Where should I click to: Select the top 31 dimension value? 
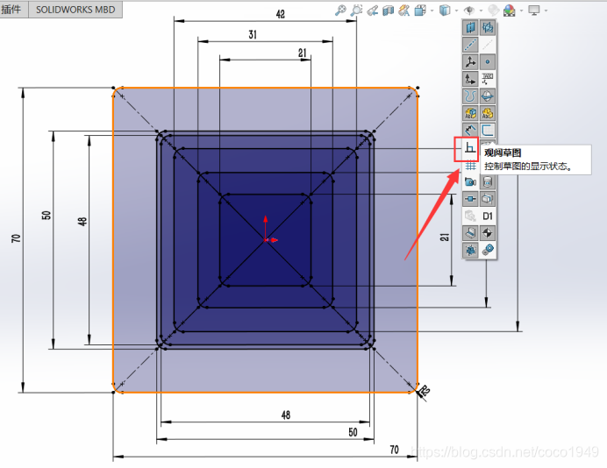point(253,35)
